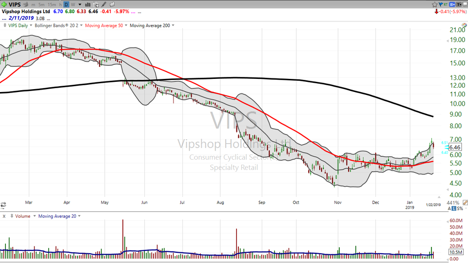Click the pencil icon beside 441%
The width and height of the screenshot is (468, 263).
pos(465,203)
